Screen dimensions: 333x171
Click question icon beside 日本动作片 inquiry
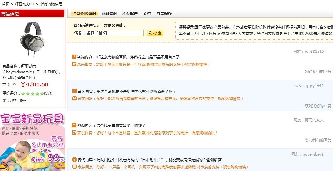point(74,160)
